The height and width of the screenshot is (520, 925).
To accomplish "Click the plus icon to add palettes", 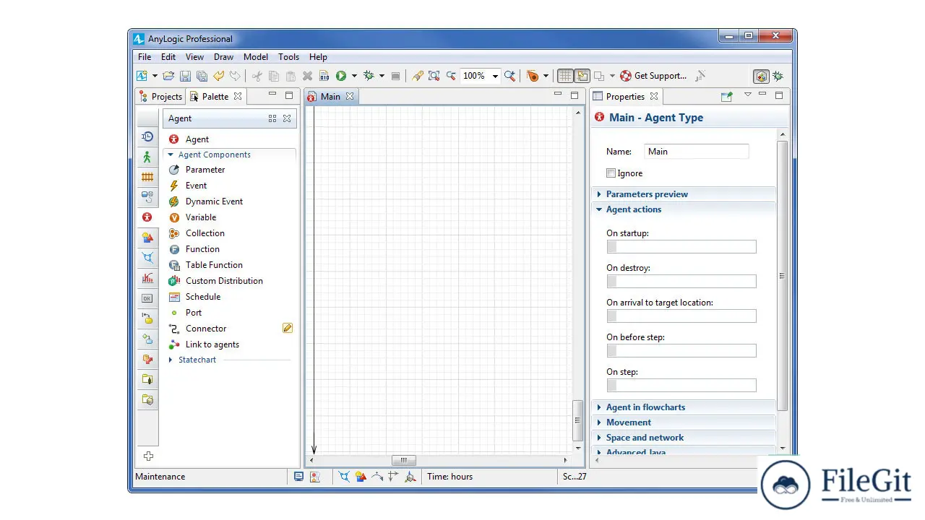I will (148, 456).
